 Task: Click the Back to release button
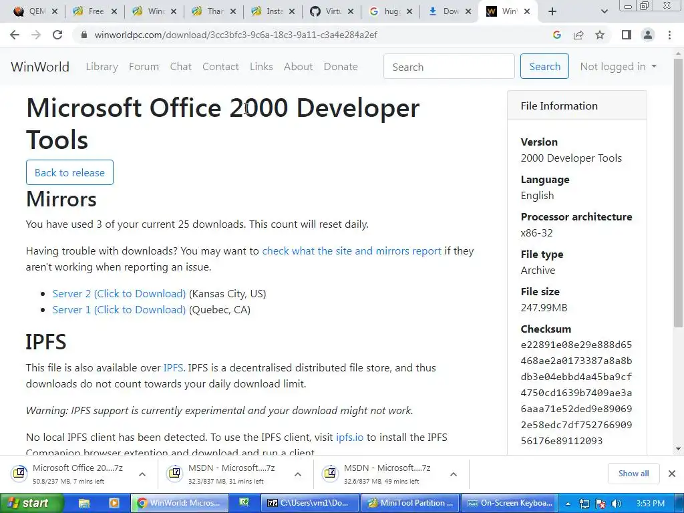[x=69, y=172]
